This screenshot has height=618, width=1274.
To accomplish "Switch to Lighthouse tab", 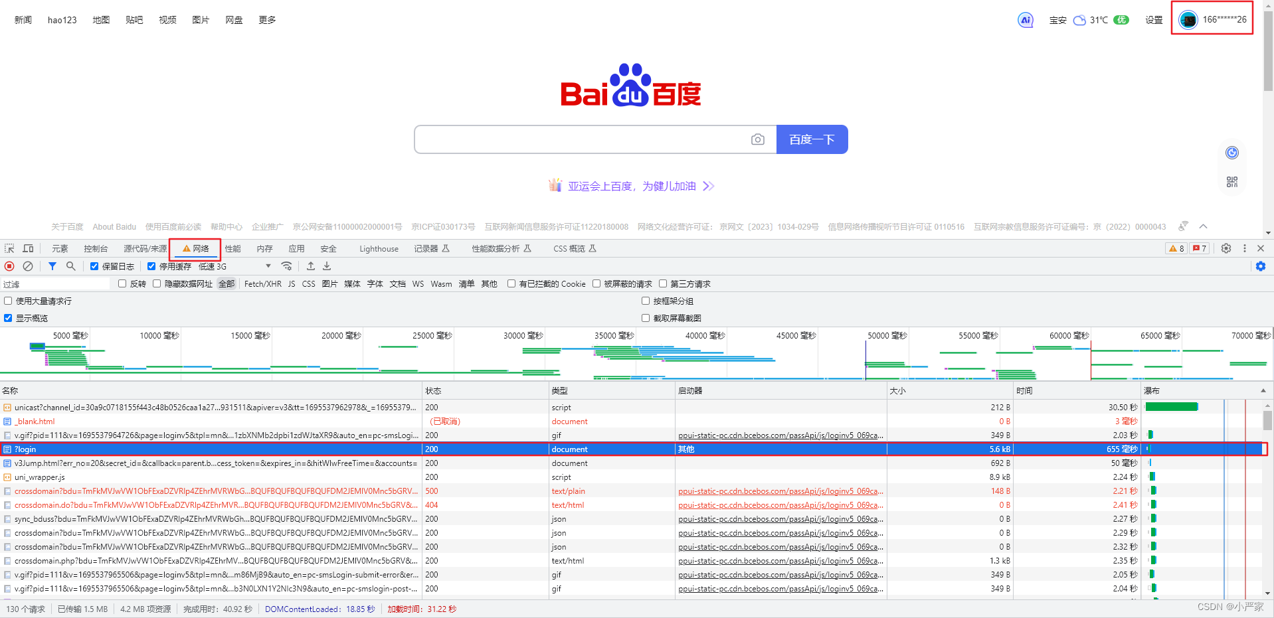I will 379,248.
